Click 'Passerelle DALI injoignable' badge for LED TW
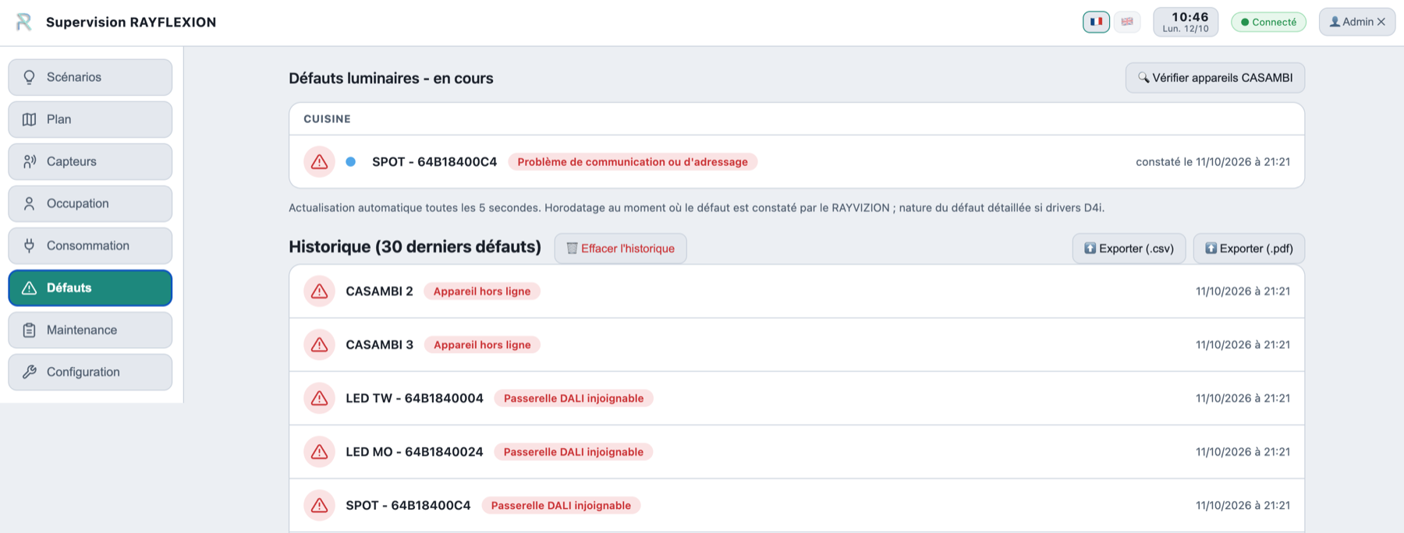The width and height of the screenshot is (1404, 533). (x=573, y=398)
